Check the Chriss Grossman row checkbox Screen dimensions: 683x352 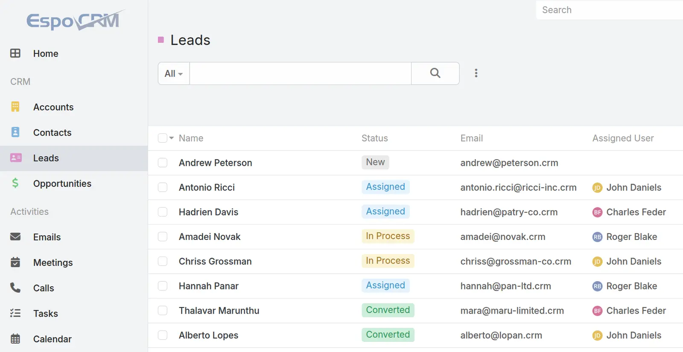click(163, 262)
